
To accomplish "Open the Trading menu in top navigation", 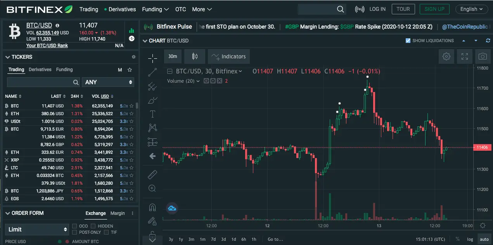I will pyautogui.click(x=89, y=9).
